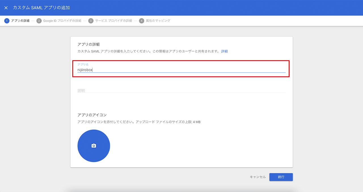Jump to サービス プロバイダの詳細 step
Image resolution: width=363 pixels, height=192 pixels.
pyautogui.click(x=113, y=21)
